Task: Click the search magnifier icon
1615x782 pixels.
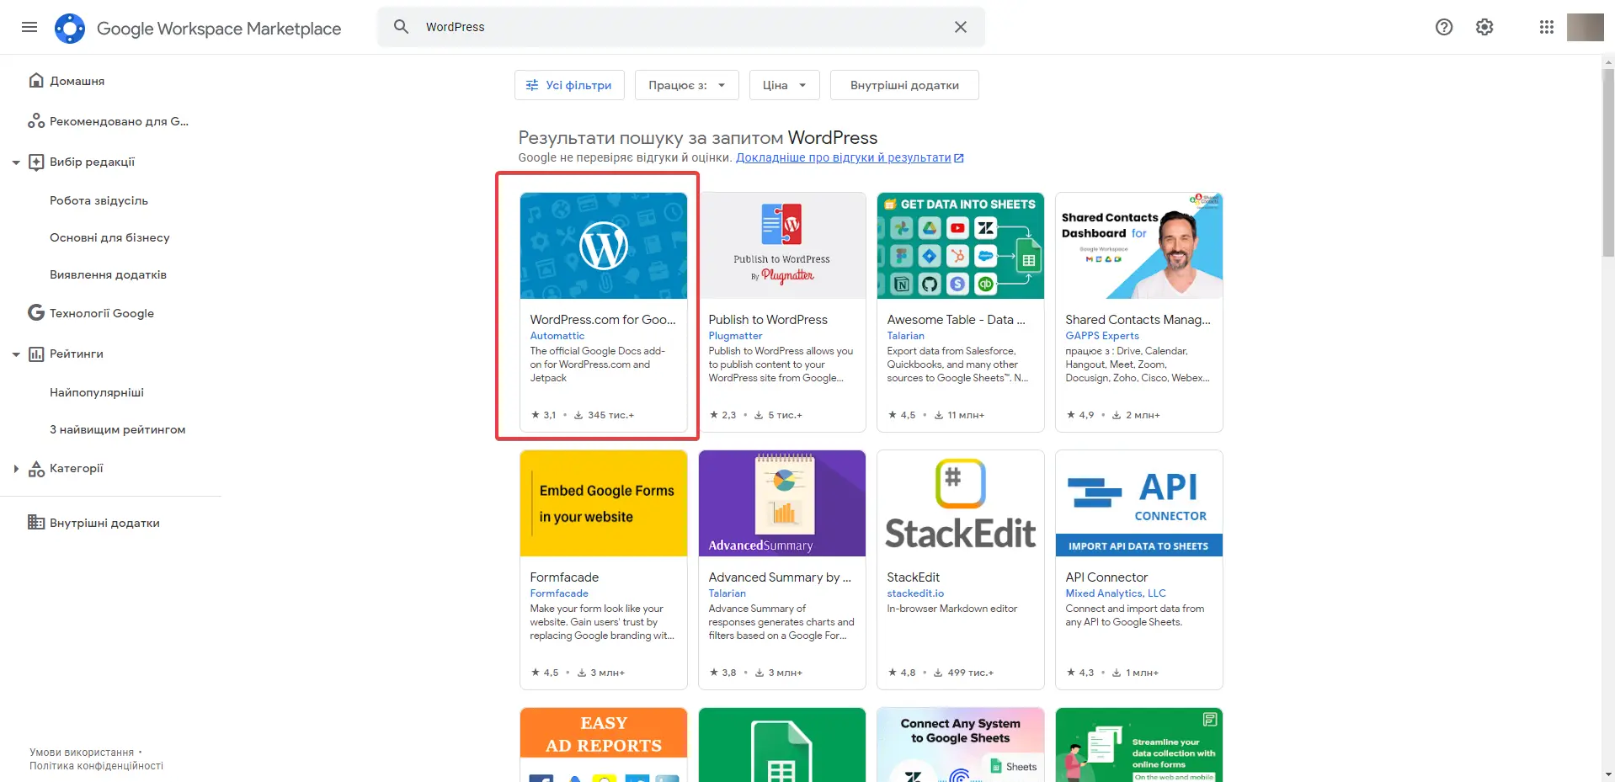Action: 402,27
